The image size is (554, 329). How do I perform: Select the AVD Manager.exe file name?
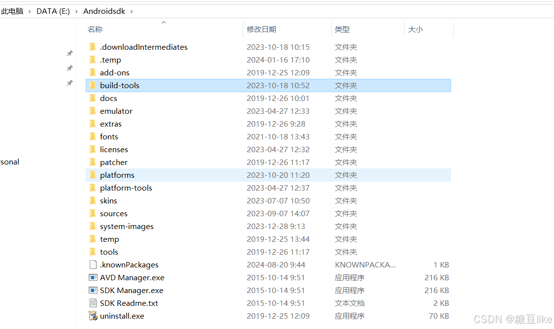[x=132, y=278]
